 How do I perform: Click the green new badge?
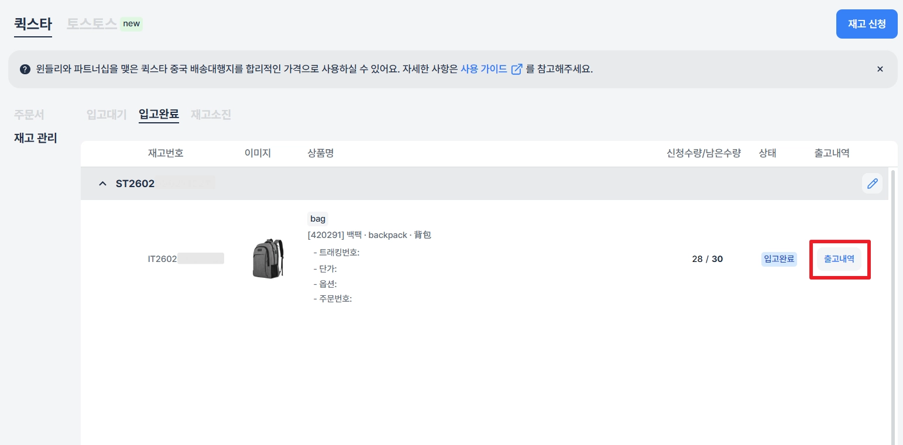click(x=131, y=24)
